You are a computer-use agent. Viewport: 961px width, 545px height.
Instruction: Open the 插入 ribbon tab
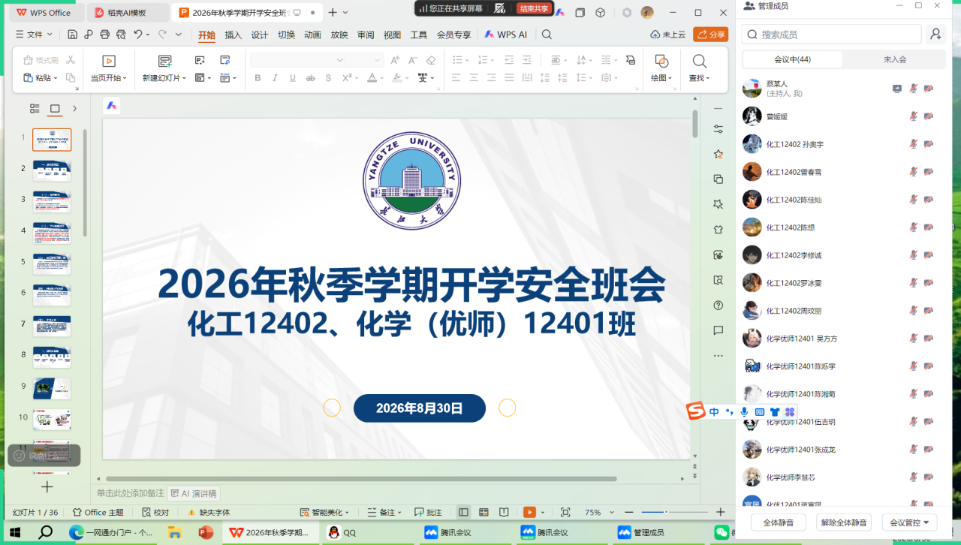pos(233,35)
